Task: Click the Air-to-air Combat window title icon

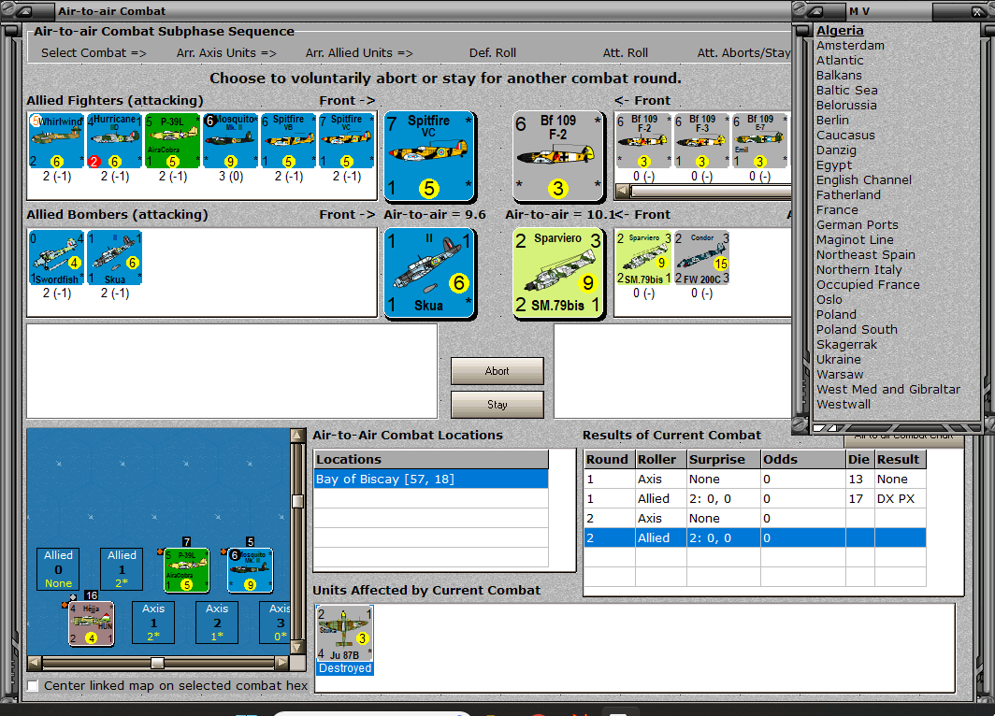Action: (x=24, y=11)
